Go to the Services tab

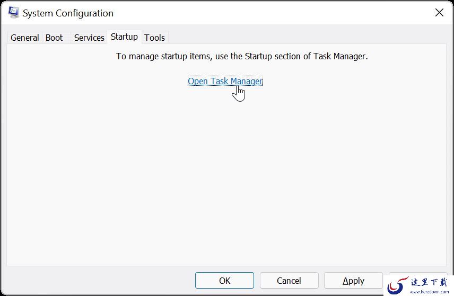[89, 38]
